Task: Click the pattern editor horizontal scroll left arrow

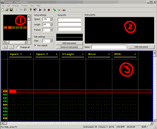Action: [x=2, y=123]
